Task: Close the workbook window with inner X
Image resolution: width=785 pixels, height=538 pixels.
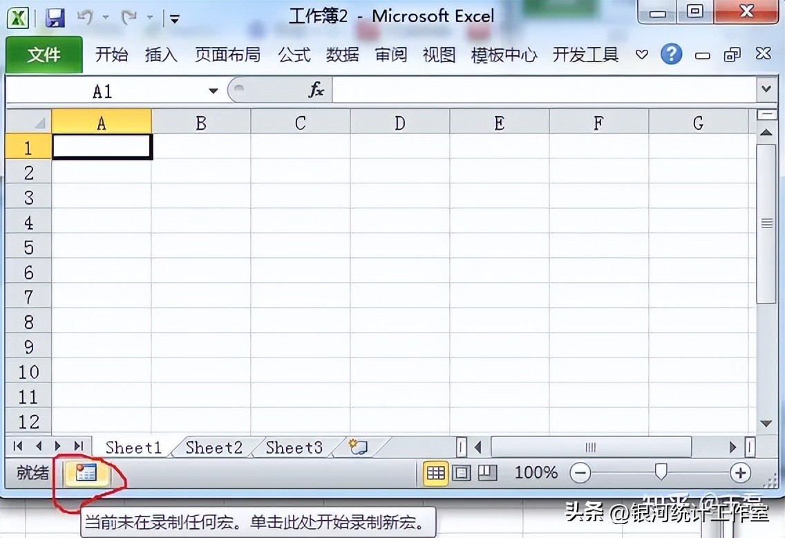Action: click(763, 54)
